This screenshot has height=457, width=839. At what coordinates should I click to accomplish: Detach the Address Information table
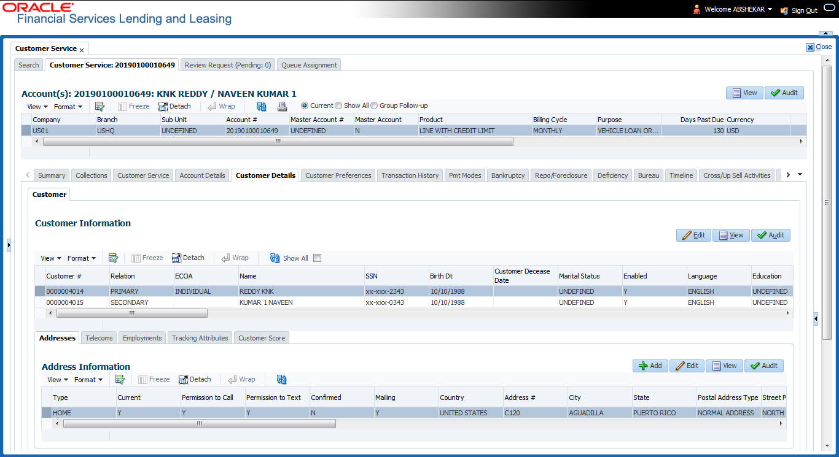[x=195, y=380]
